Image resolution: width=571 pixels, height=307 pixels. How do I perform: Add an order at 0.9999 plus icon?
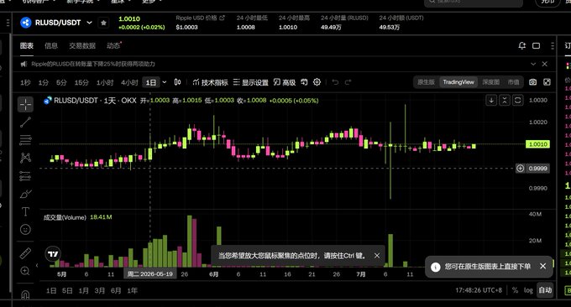pos(520,169)
